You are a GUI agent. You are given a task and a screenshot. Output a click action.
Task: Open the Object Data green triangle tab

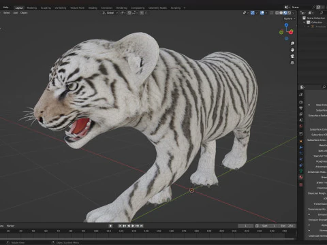pyautogui.click(x=301, y=171)
